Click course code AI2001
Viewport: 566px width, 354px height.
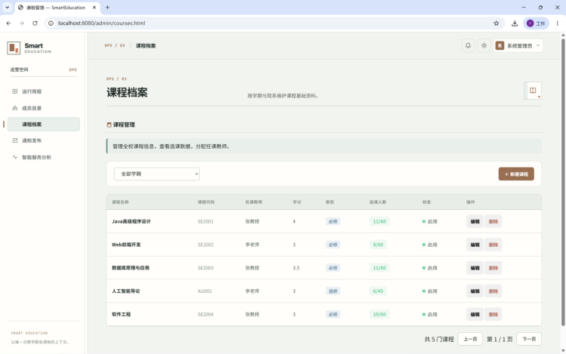(x=205, y=291)
